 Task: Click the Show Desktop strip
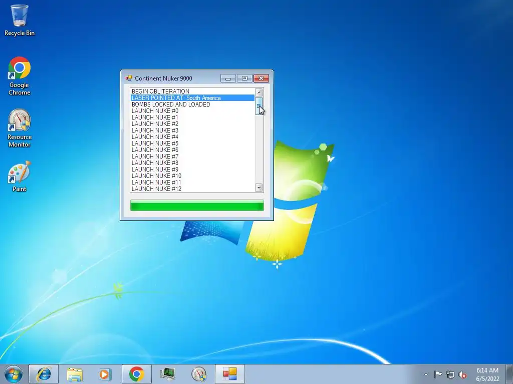(509, 374)
